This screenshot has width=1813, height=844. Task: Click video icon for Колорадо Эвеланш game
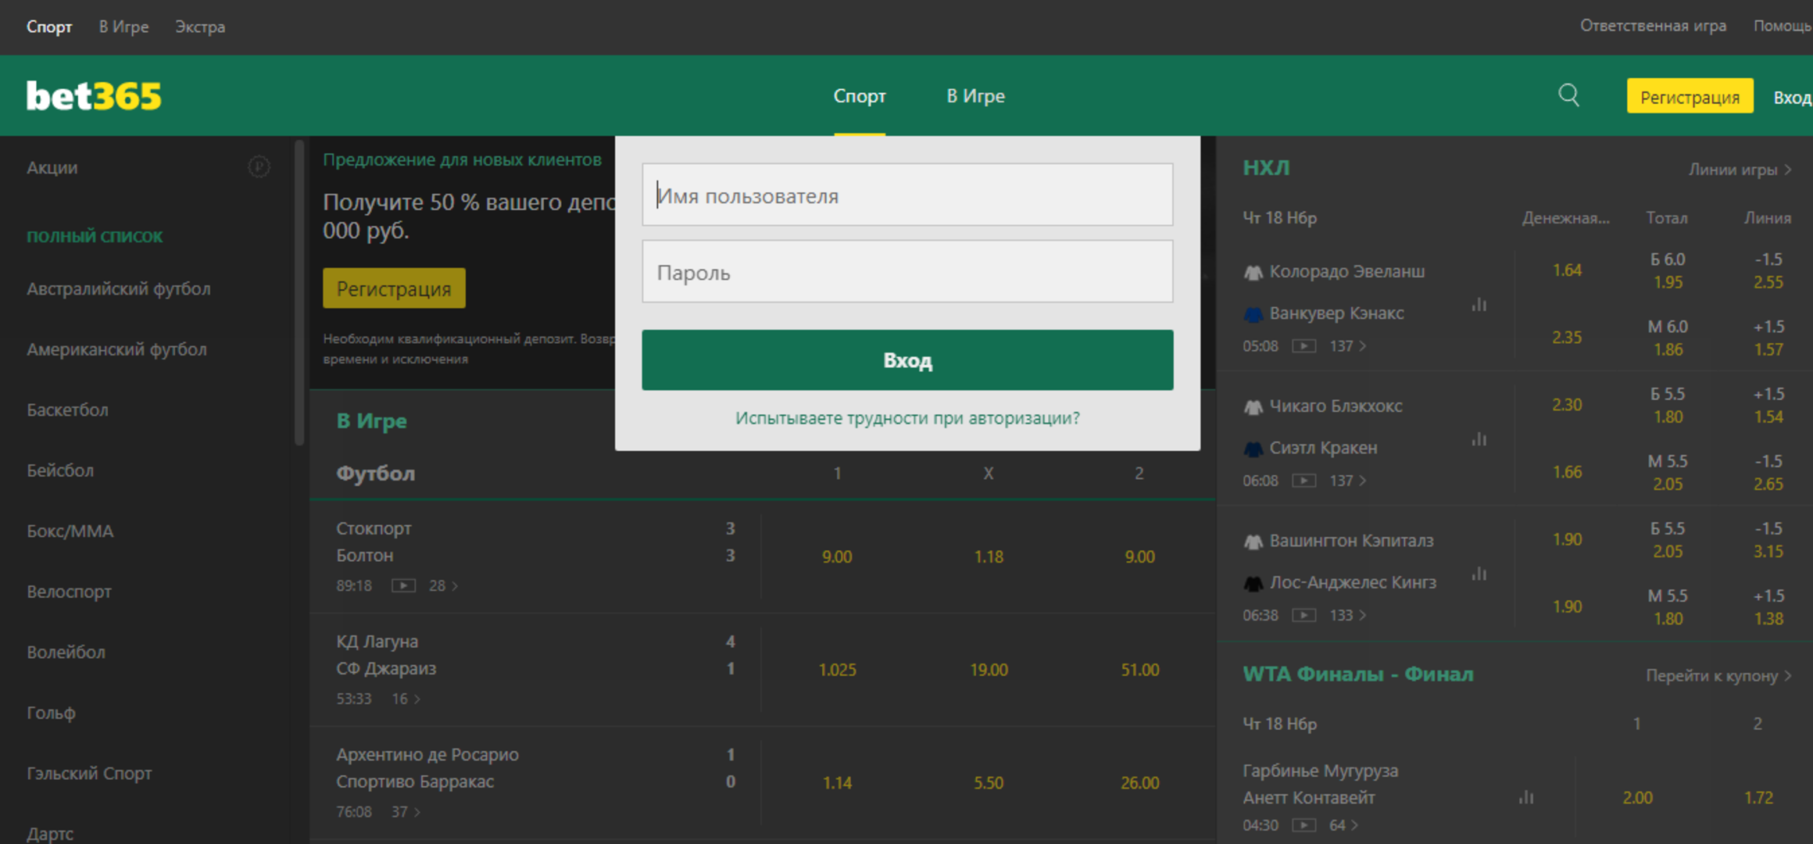1303,345
